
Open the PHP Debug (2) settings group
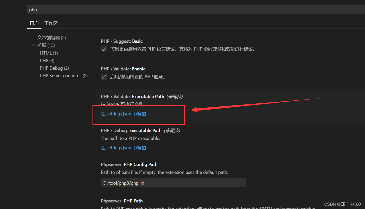54,68
